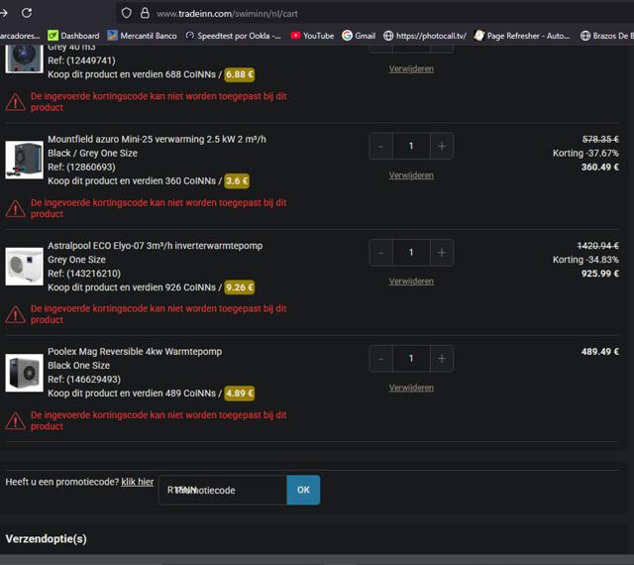Increase quantity of Mountfield azuro Mini-25
The image size is (634, 565).
pos(442,146)
